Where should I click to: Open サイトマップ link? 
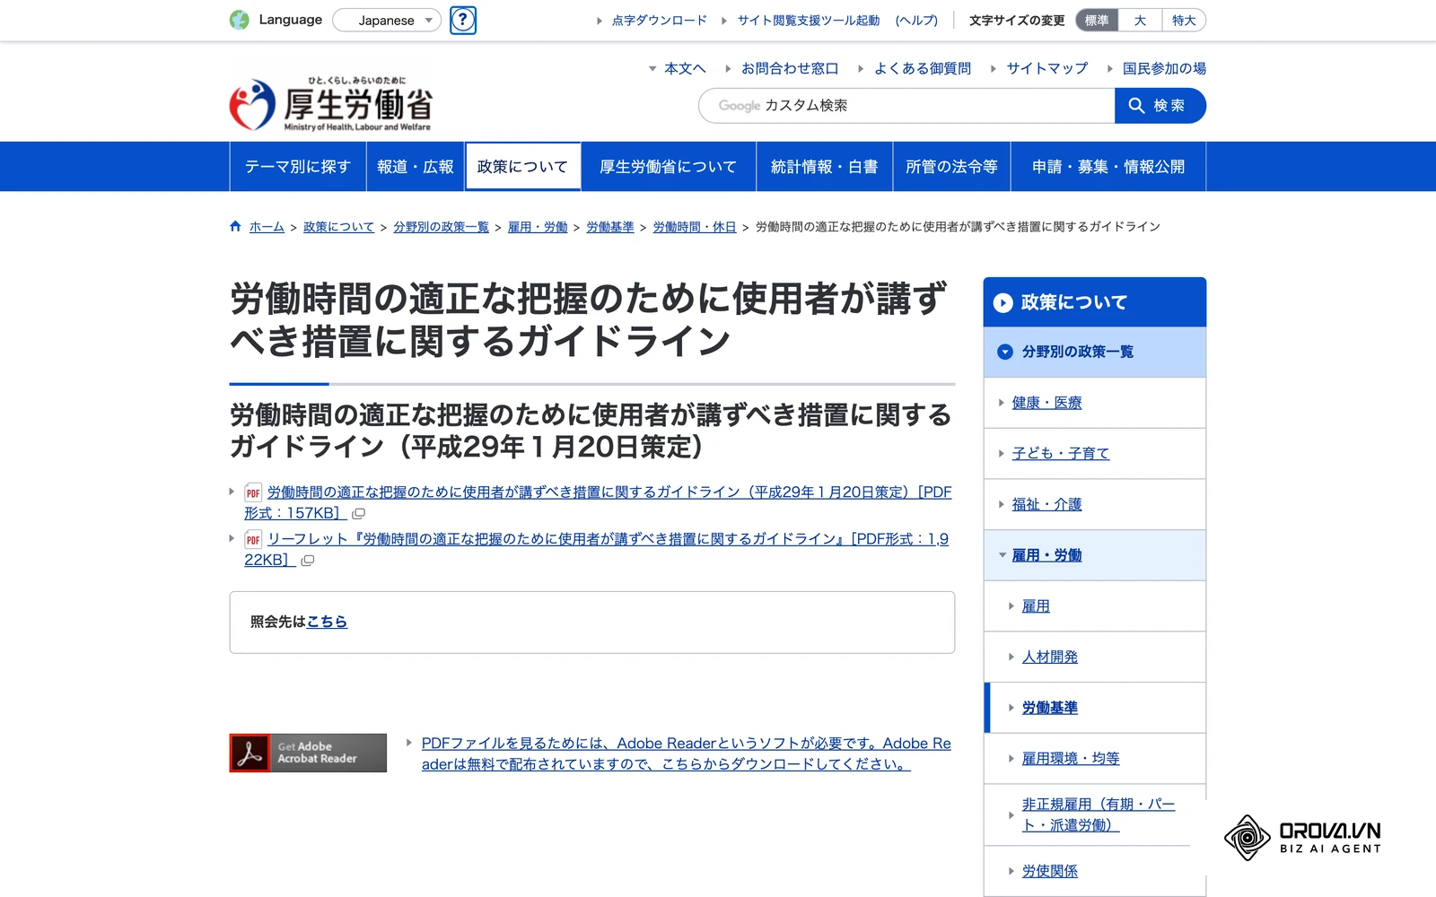pyautogui.click(x=1047, y=68)
